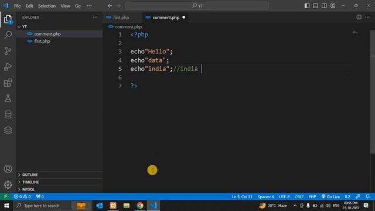Image resolution: width=375 pixels, height=211 pixels.
Task: Change indentation Spaces: 4
Action: tap(265, 197)
